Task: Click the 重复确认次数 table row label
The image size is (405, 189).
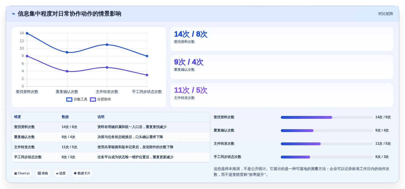Action: [24, 137]
